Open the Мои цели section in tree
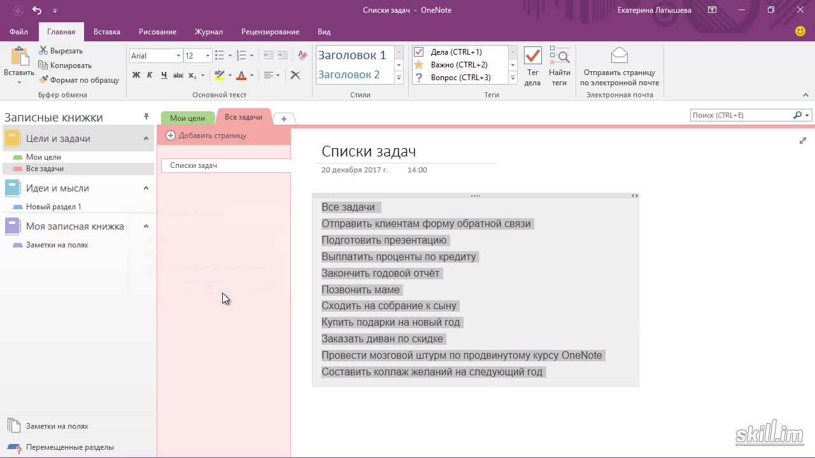The height and width of the screenshot is (458, 815). tap(43, 157)
